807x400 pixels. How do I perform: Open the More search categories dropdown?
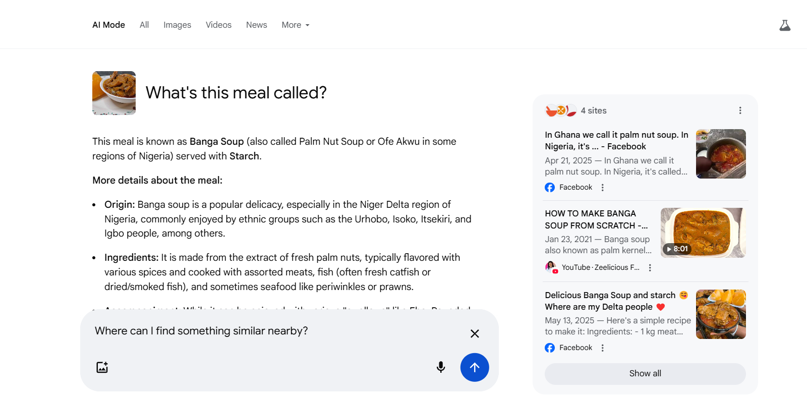[295, 25]
